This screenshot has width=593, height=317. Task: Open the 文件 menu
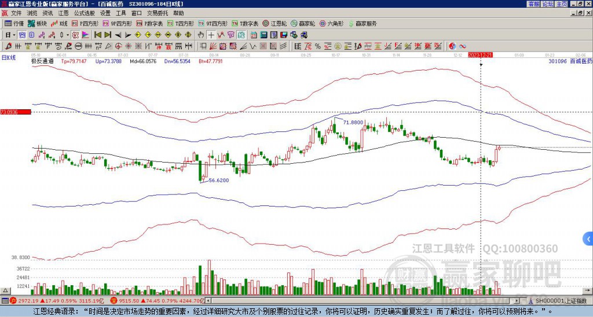tap(16, 13)
